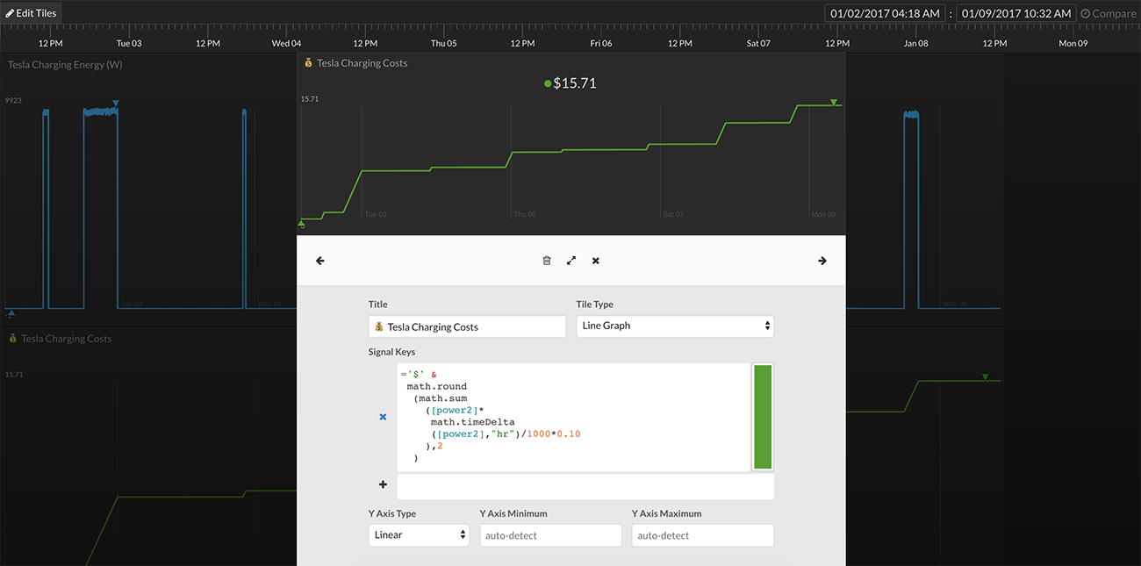Click the Y Axis Maximum field
This screenshot has width=1141, height=566.
coord(702,535)
